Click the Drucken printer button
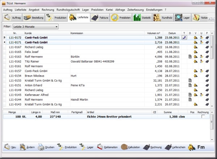 point(46,147)
